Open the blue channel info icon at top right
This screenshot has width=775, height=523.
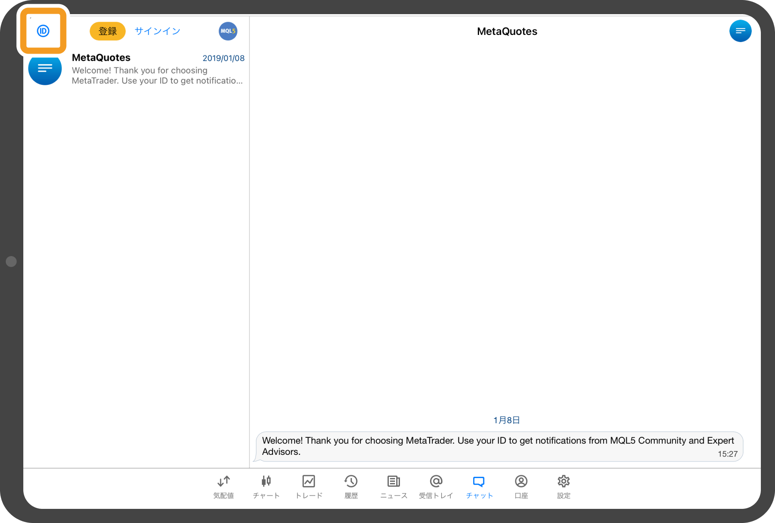[x=740, y=31]
